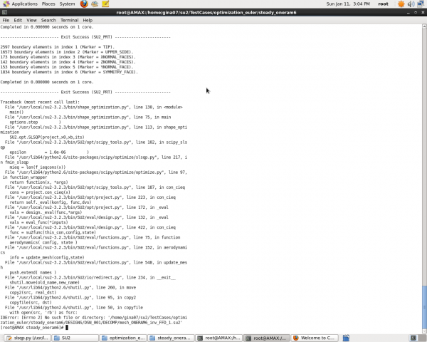The image size is (427, 342).
Task: Open the Help menu
Action: pyautogui.click(x=88, y=20)
